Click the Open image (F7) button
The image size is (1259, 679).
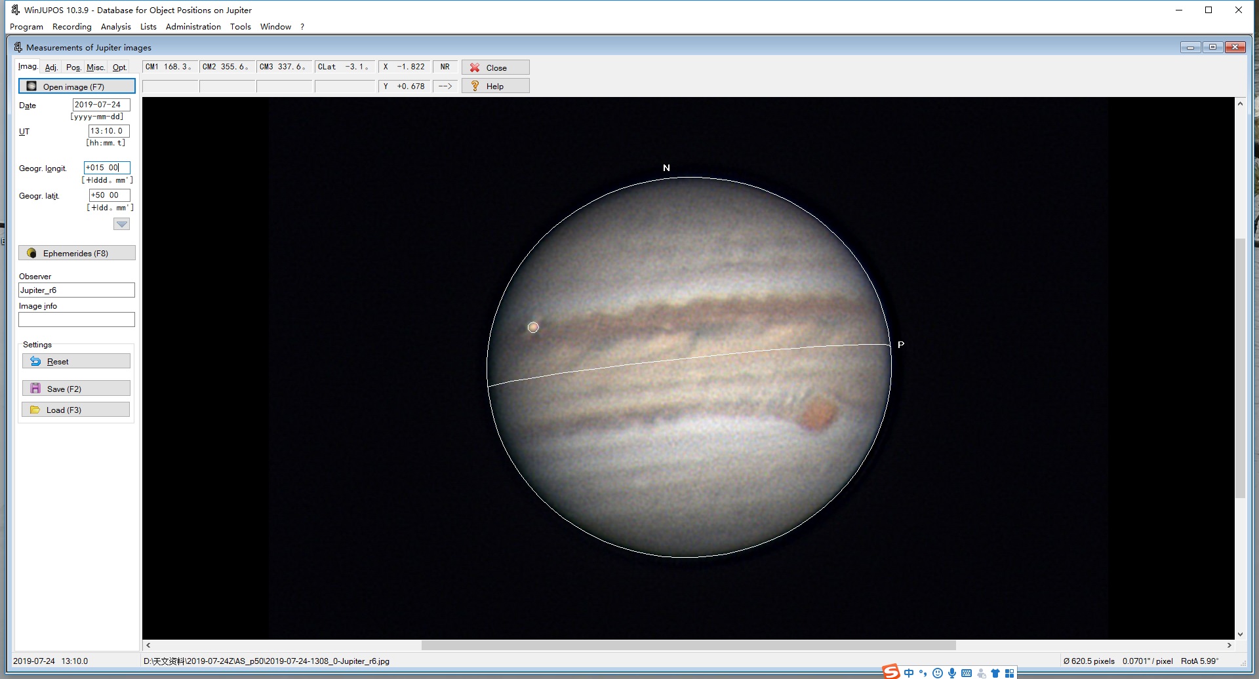click(77, 87)
